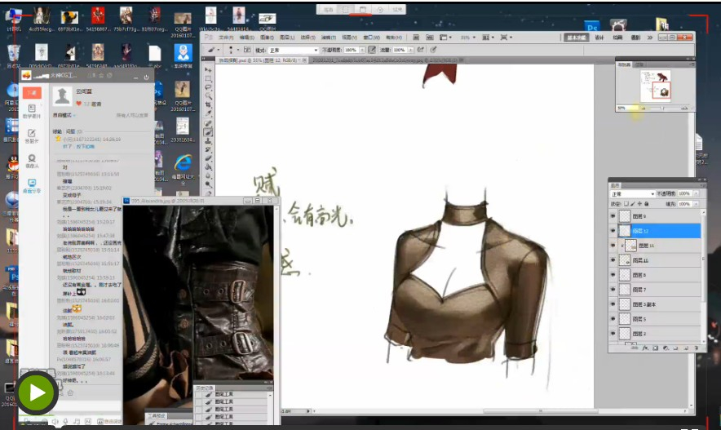Select the active Brush tool in toolbox

pyautogui.click(x=208, y=132)
